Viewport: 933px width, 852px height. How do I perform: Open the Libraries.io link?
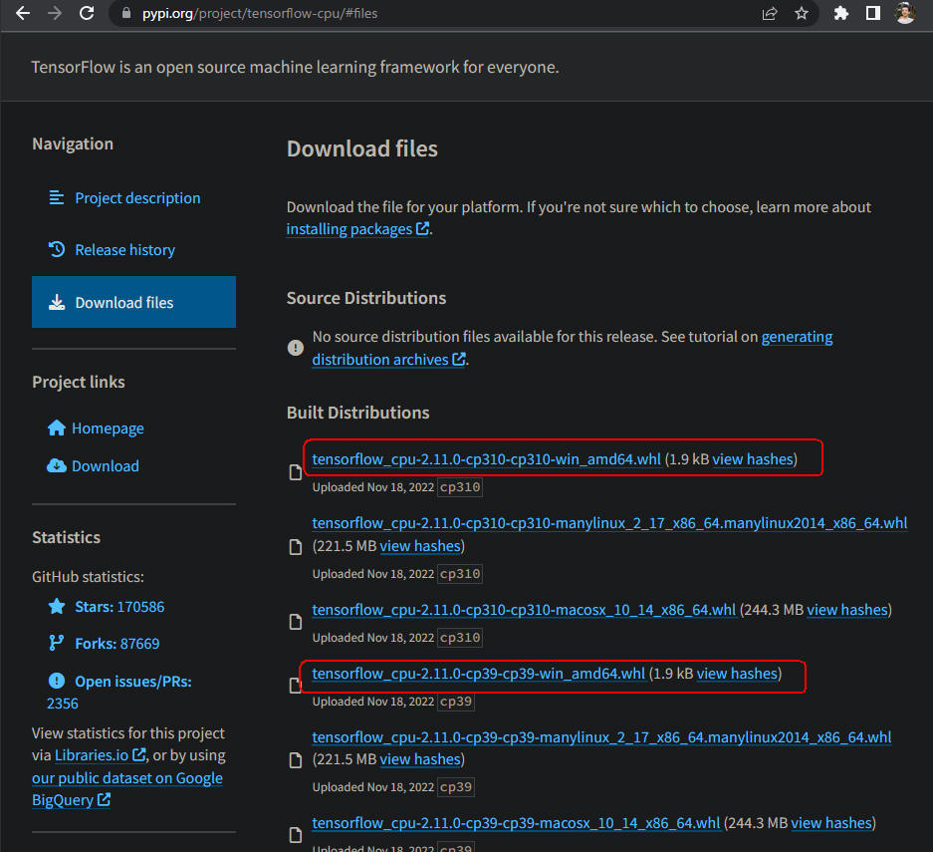(100, 755)
